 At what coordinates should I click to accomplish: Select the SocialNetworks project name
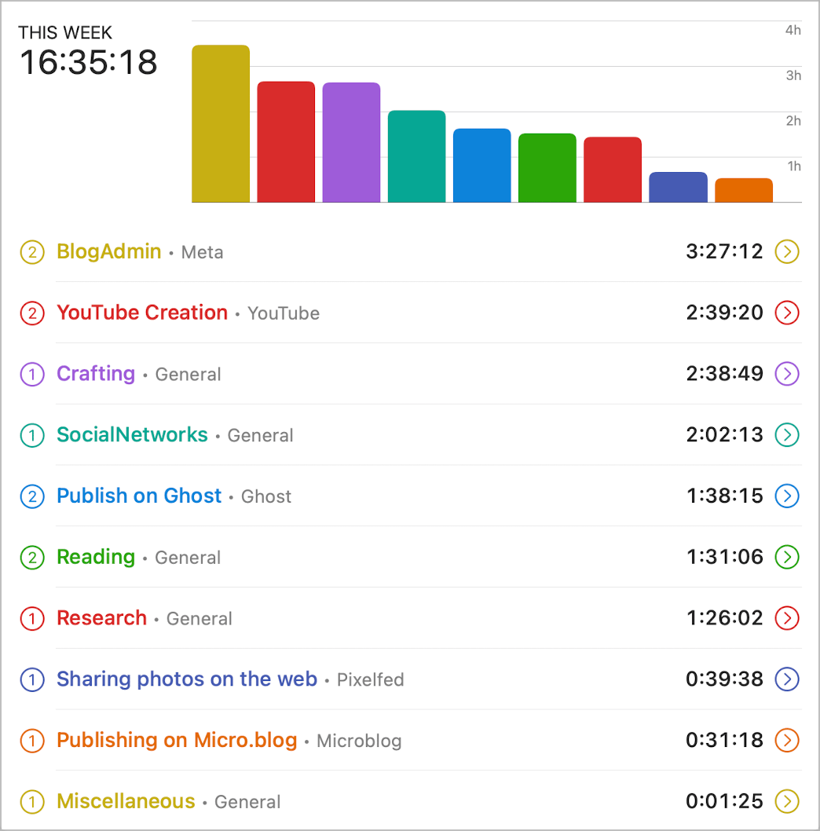point(132,435)
